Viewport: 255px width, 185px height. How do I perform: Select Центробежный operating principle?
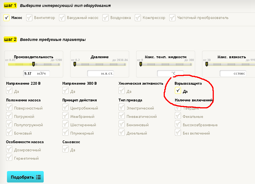[65, 108]
